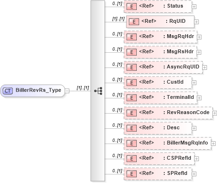Click the 0..[1] cardinality beside Desc

point(117,125)
